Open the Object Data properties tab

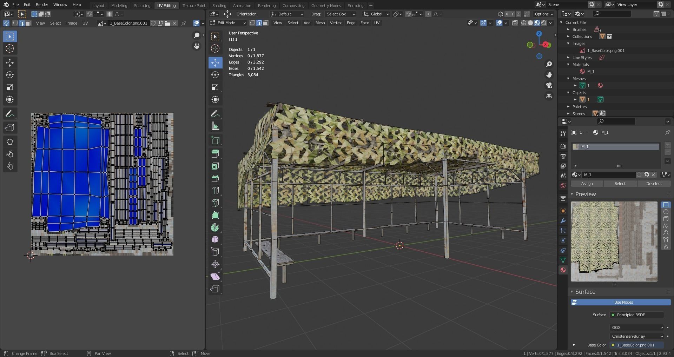(x=563, y=260)
